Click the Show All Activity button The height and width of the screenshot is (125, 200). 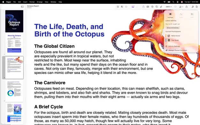point(173,28)
